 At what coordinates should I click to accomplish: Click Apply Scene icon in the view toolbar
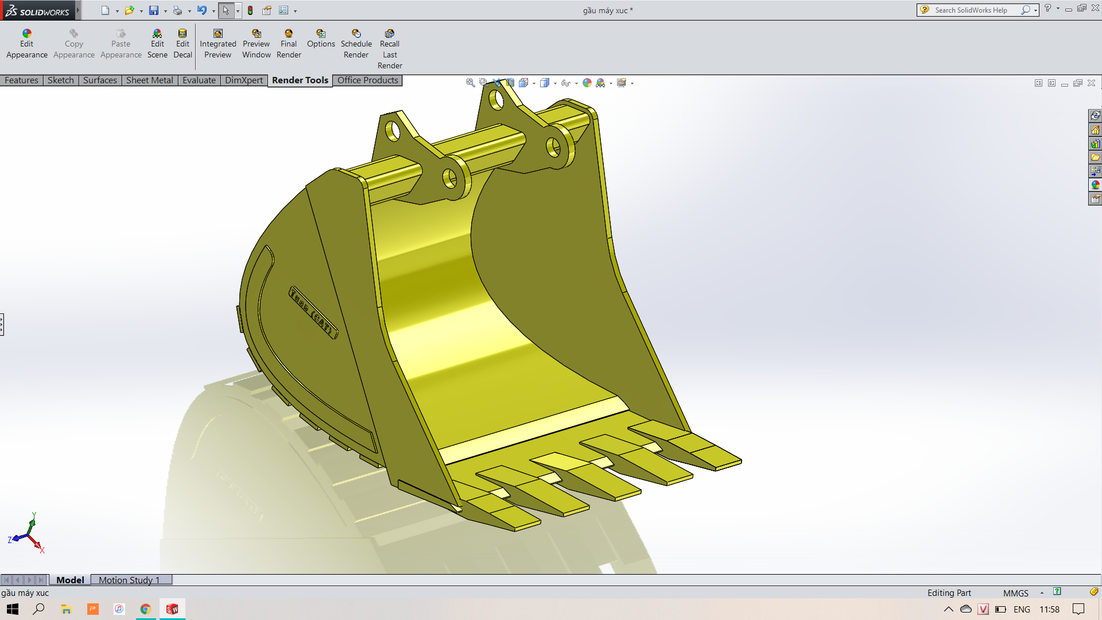600,83
